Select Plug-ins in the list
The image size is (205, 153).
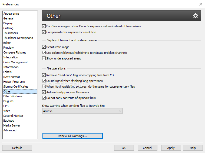click(x=20, y=101)
